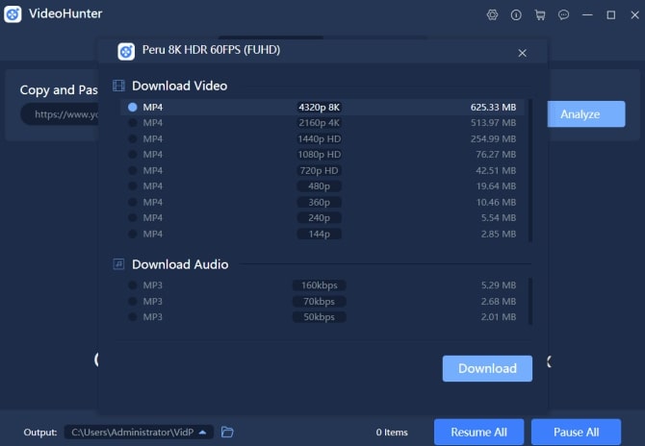Choose MP3 160kbps audio option

pos(133,285)
